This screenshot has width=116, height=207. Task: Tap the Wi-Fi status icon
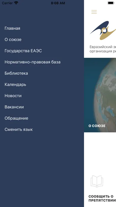[16, 3]
